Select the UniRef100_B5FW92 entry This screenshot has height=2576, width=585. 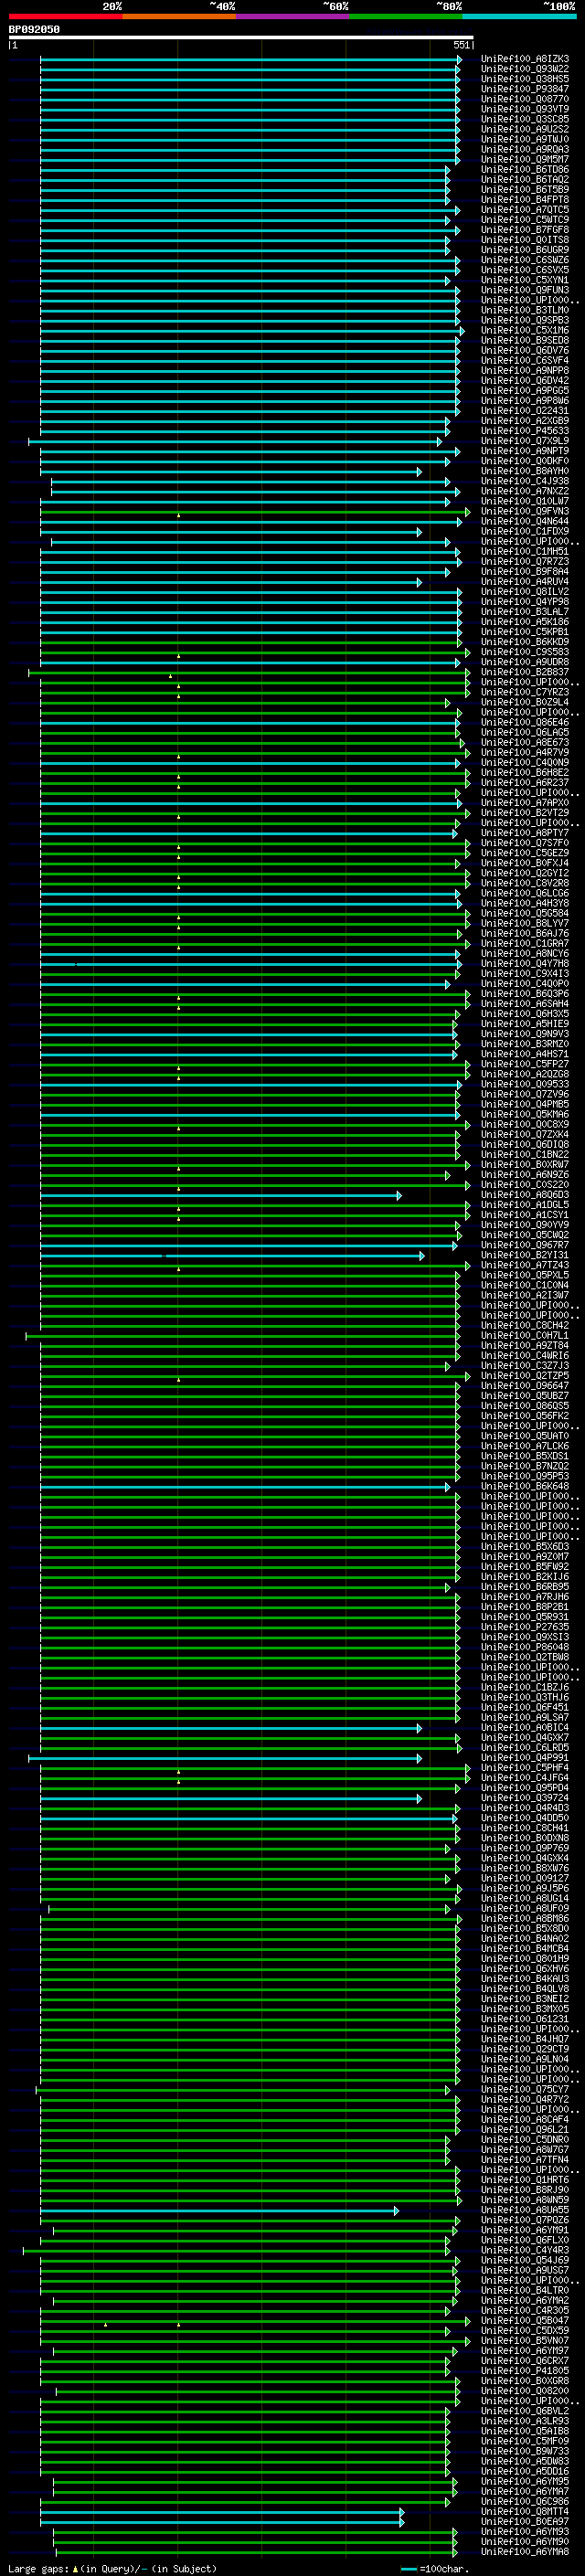[525, 1567]
